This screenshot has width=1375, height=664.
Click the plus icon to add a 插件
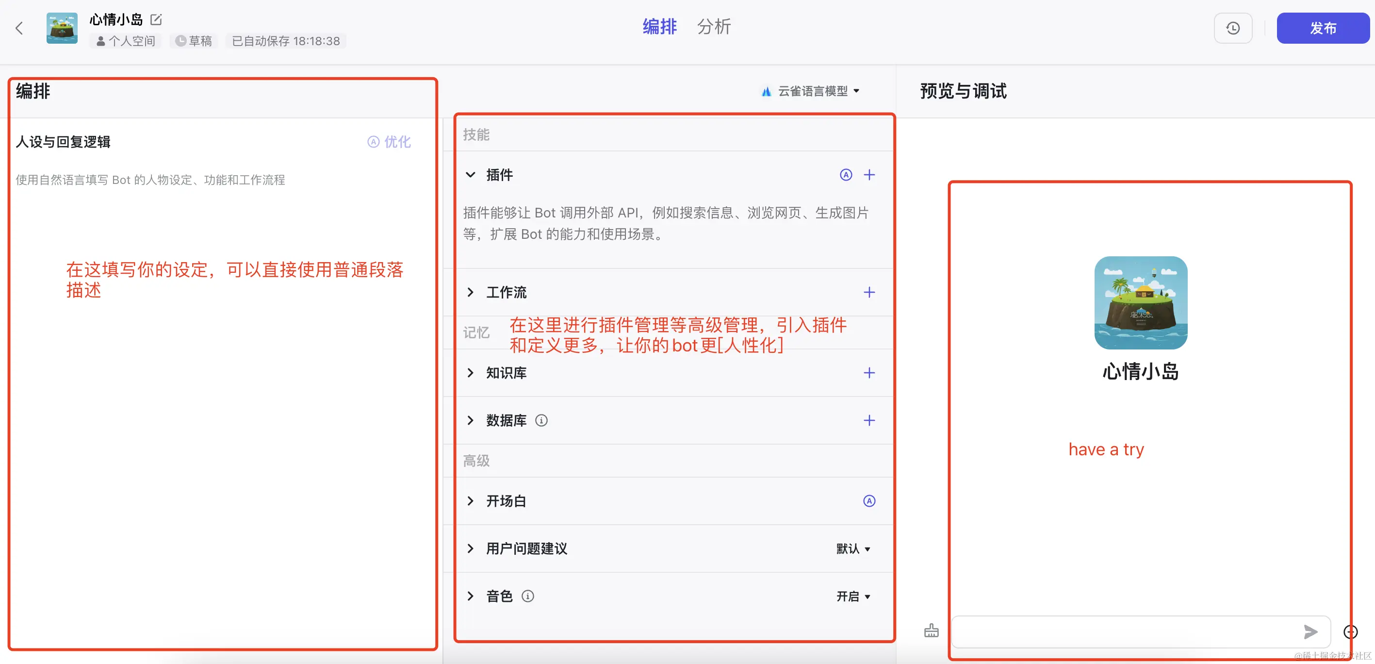click(870, 175)
